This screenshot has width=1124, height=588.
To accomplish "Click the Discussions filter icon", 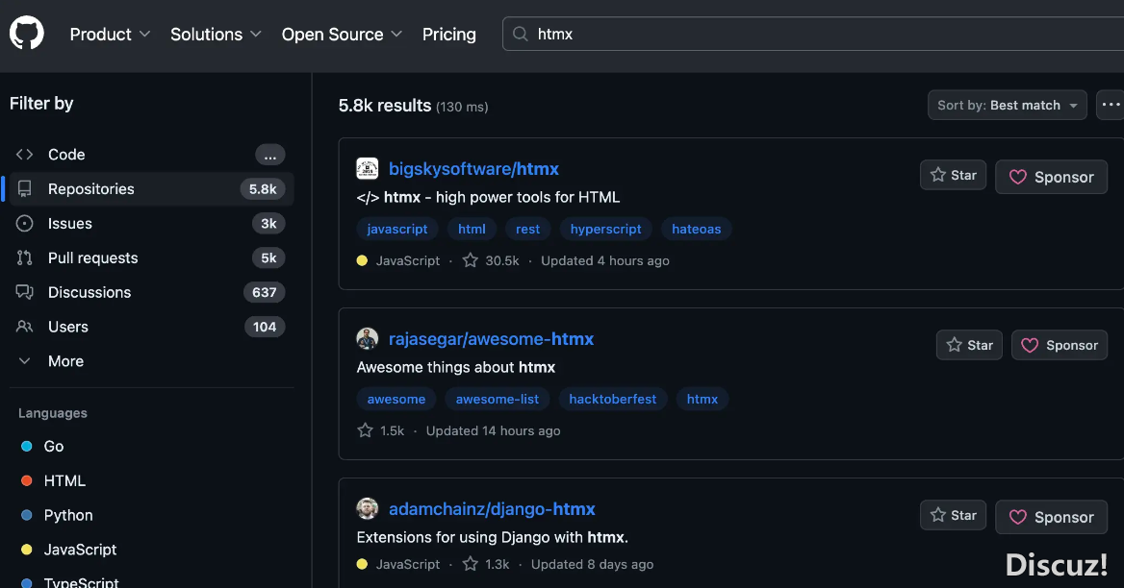I will pos(24,292).
